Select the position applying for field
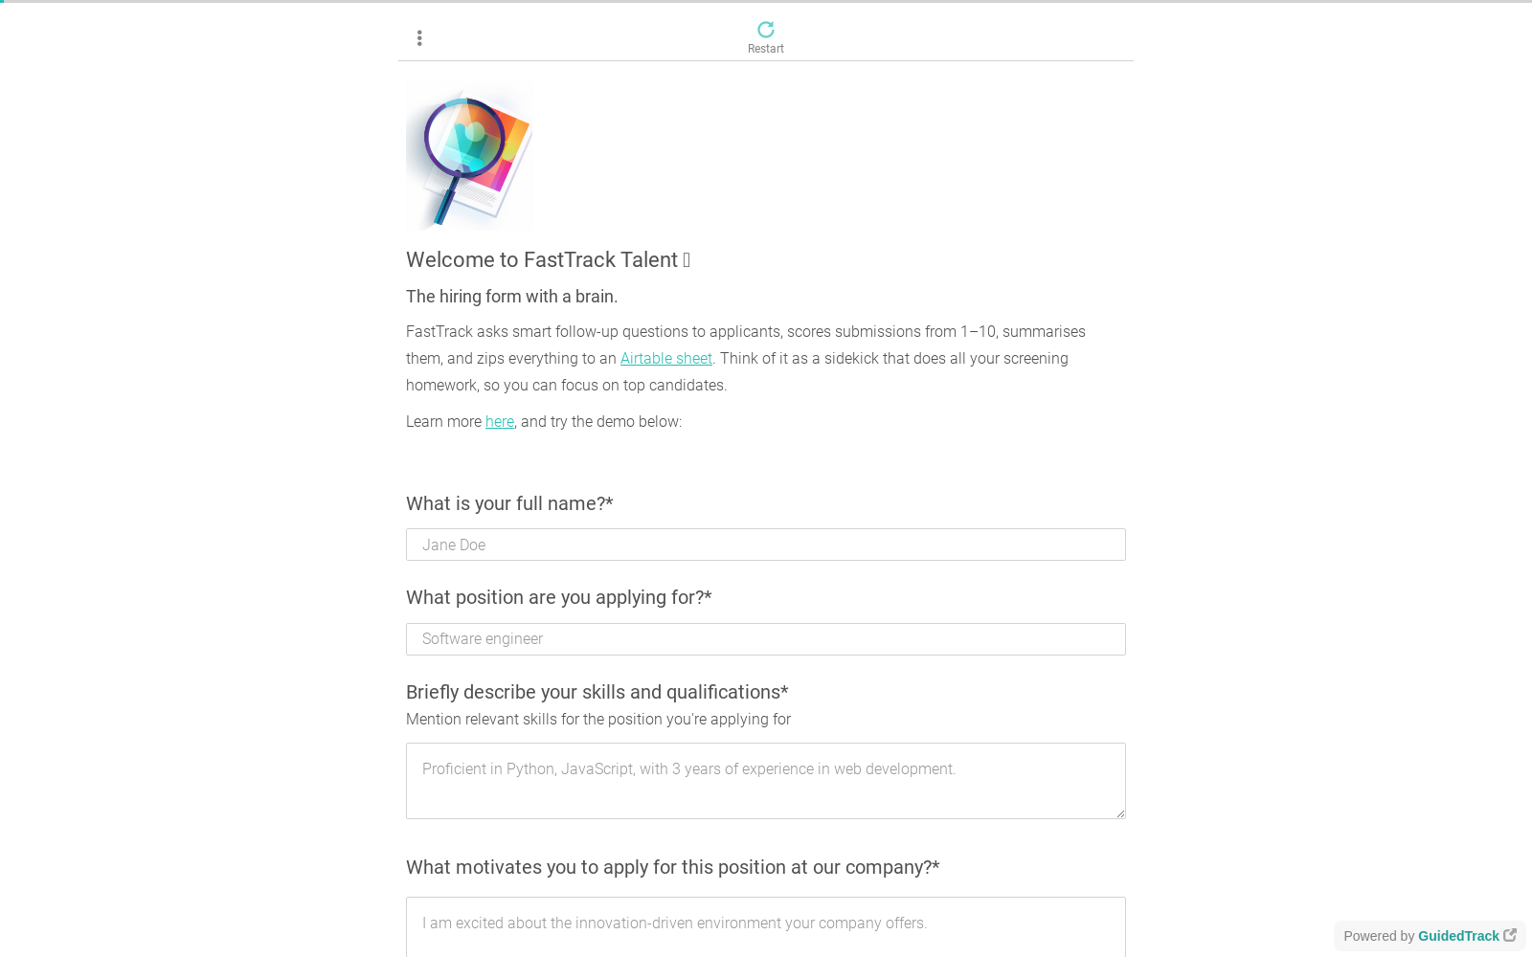1532x957 pixels. [766, 639]
